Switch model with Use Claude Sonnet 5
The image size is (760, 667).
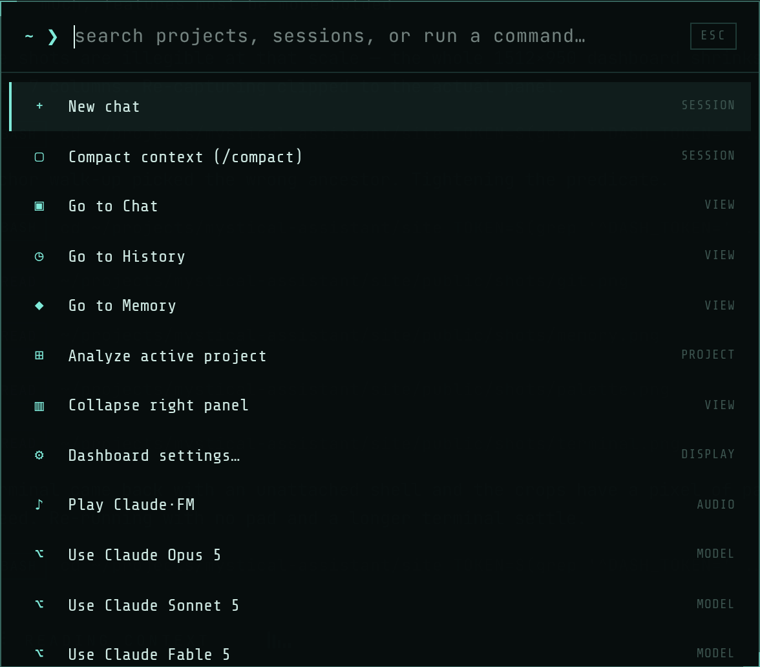point(380,605)
